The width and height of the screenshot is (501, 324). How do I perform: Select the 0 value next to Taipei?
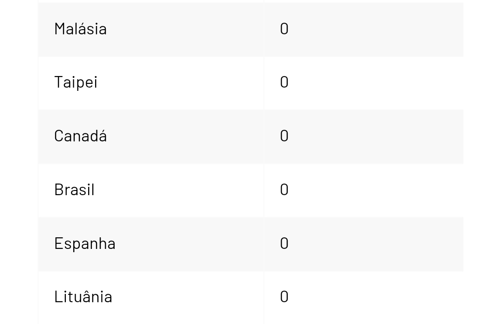pyautogui.click(x=284, y=82)
